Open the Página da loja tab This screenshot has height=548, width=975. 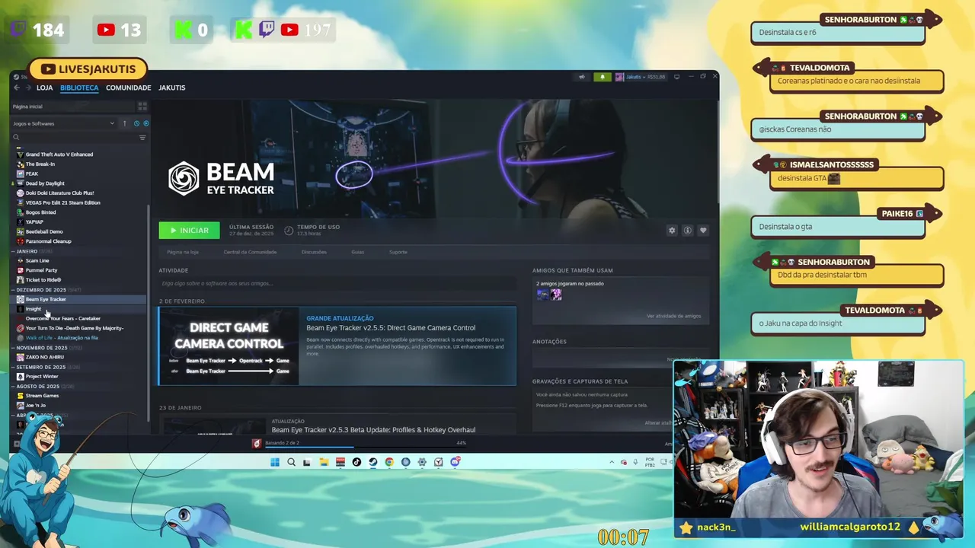(x=183, y=252)
